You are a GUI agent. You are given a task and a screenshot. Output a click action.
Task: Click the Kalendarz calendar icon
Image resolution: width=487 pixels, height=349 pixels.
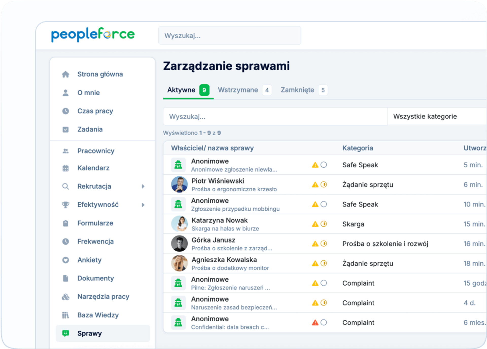tap(66, 168)
